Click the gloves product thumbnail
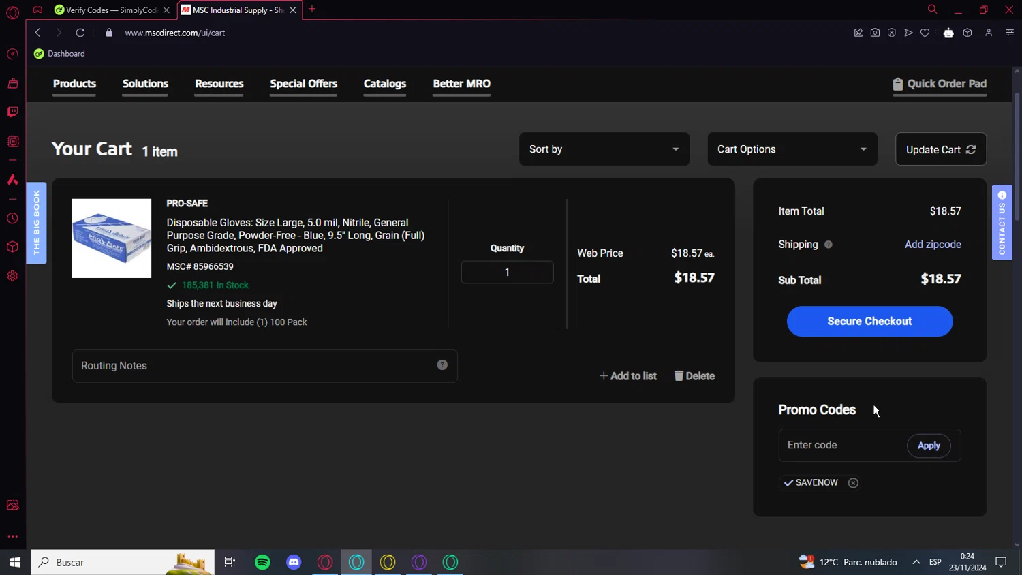The width and height of the screenshot is (1022, 575). click(x=112, y=238)
